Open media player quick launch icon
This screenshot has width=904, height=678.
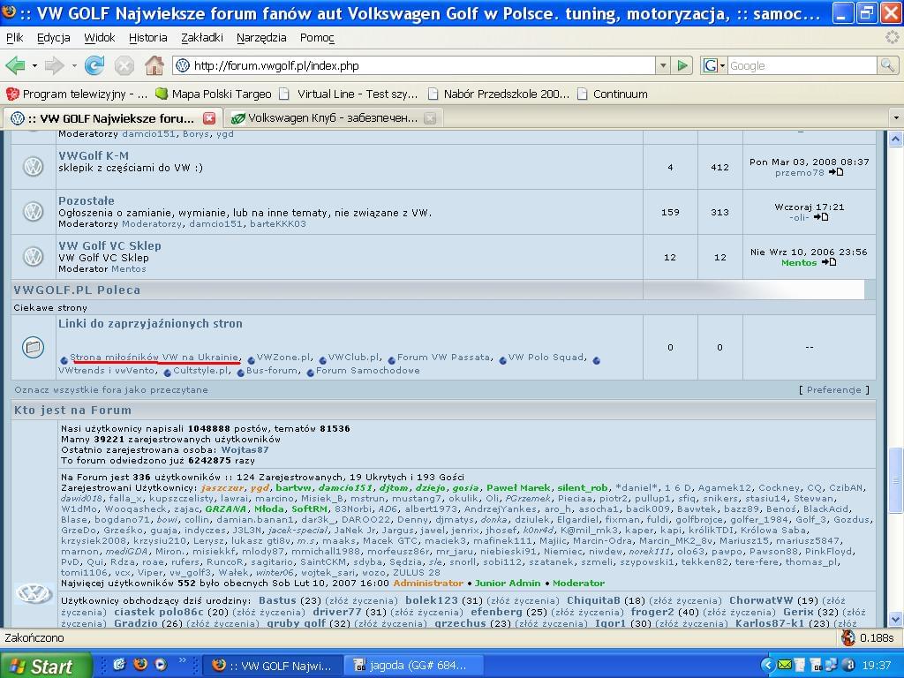[x=161, y=664]
